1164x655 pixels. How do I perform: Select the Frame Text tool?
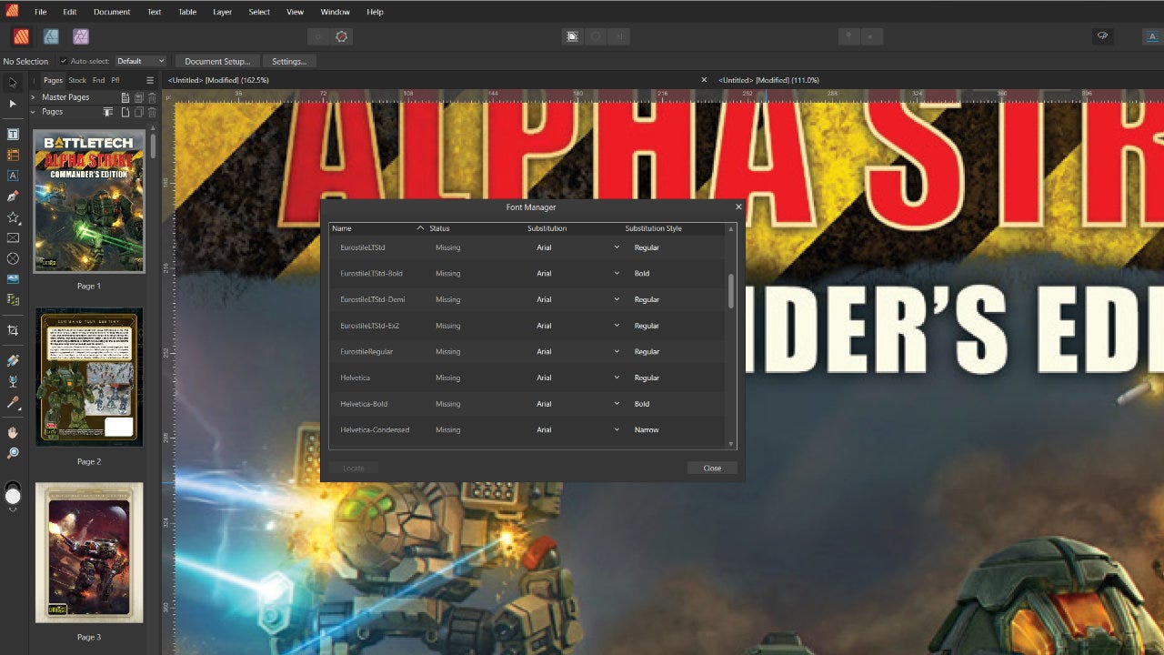coord(13,134)
